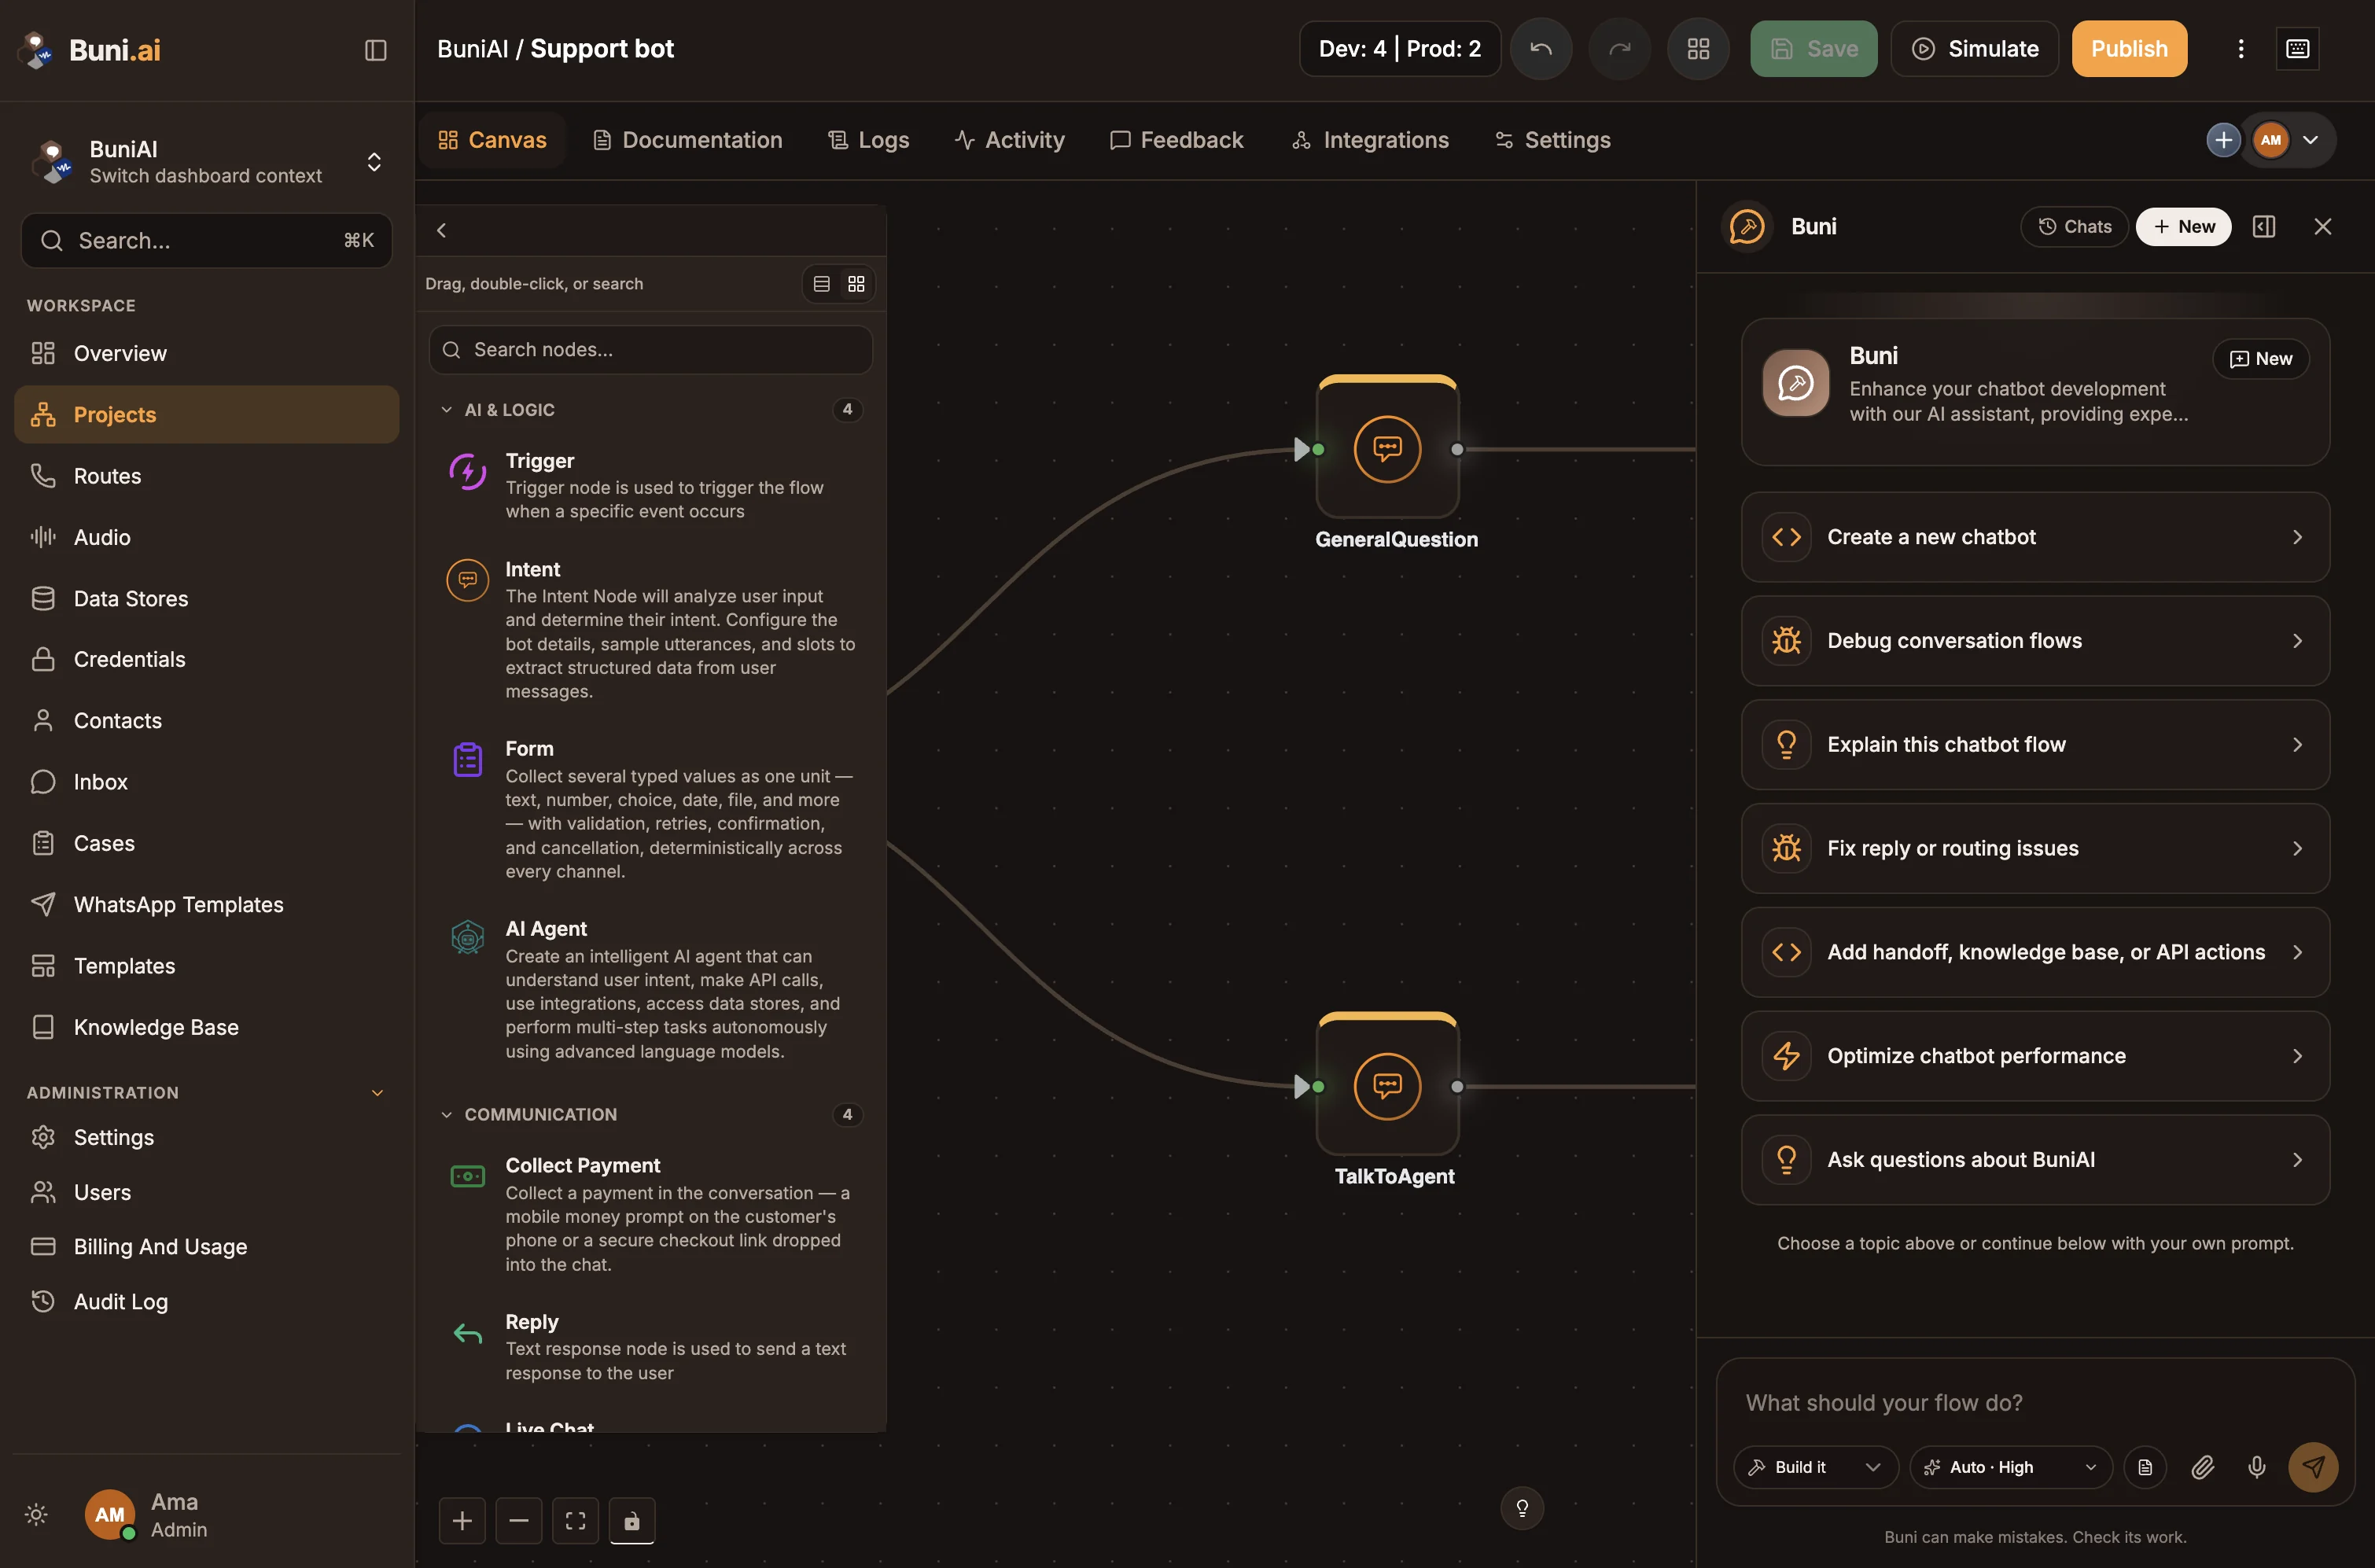The width and height of the screenshot is (2375, 1568).
Task: Click the lightbulb tips icon on canvas
Action: click(x=1522, y=1508)
